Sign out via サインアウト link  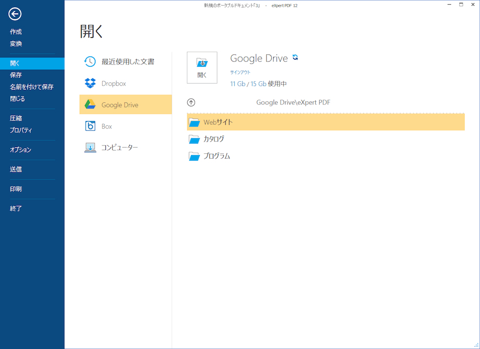241,72
